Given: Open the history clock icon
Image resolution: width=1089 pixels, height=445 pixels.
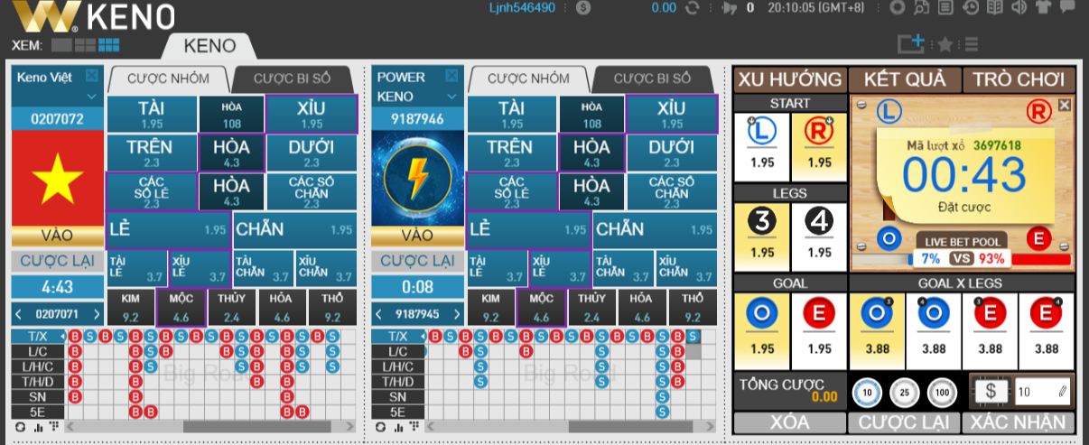Looking at the screenshot, I should click(x=970, y=8).
